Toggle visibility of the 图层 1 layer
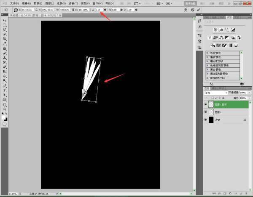Screen dimensions: 253x197 [205, 112]
